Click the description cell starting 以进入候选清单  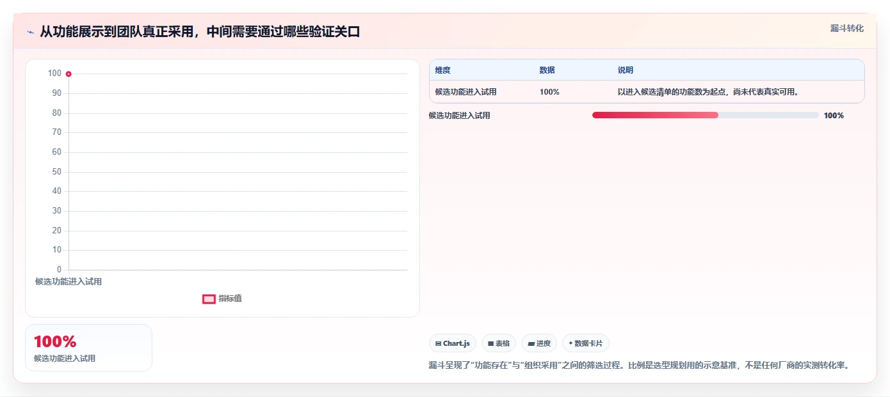pos(708,92)
